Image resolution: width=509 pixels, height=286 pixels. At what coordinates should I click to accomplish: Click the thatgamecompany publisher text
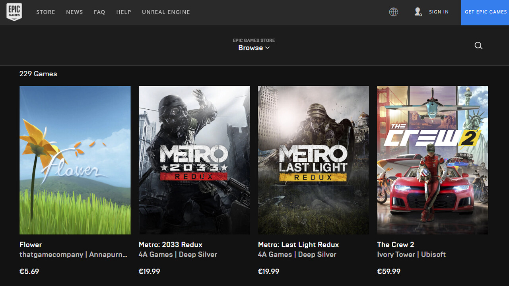[x=74, y=255]
